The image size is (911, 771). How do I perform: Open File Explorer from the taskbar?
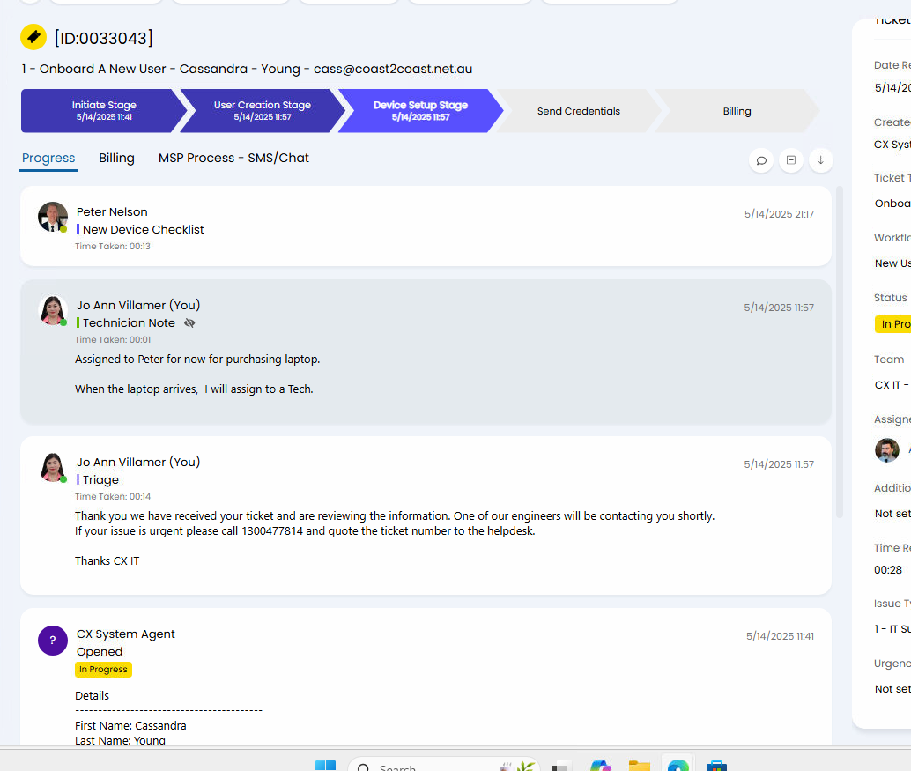640,766
